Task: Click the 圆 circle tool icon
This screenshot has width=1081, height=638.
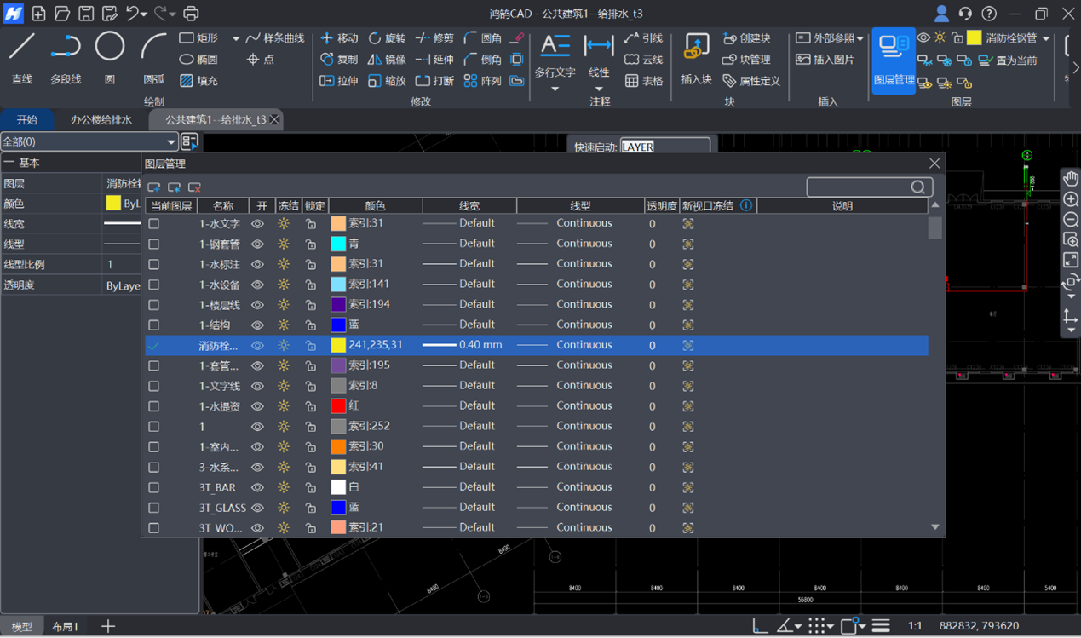Action: click(x=110, y=47)
